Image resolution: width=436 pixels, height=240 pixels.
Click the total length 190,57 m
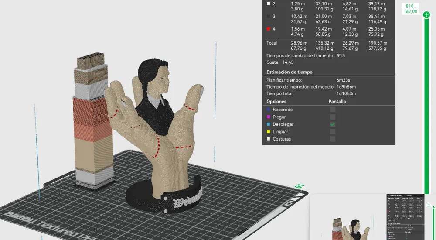pyautogui.click(x=378, y=43)
